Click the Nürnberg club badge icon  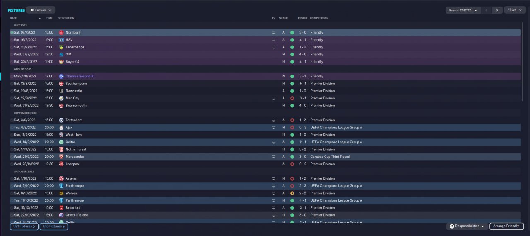point(61,32)
